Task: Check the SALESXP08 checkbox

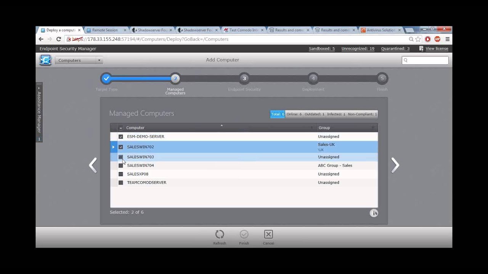Action: [x=121, y=174]
